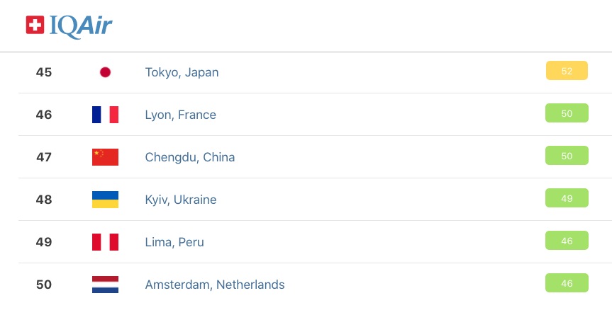Open the Amsterdam, Netherlands link
This screenshot has height=315, width=612.
coord(215,285)
